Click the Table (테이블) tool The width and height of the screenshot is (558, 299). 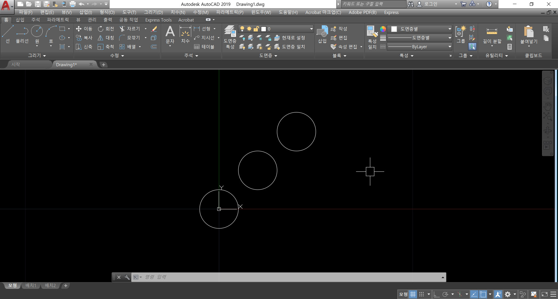click(204, 47)
